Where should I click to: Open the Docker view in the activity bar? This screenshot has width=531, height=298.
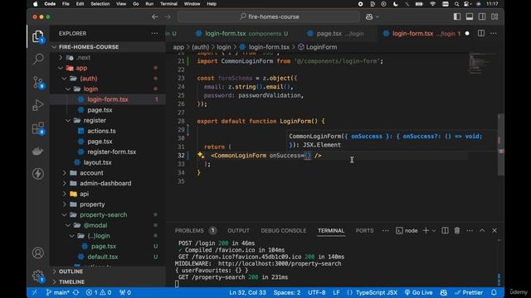[38, 151]
